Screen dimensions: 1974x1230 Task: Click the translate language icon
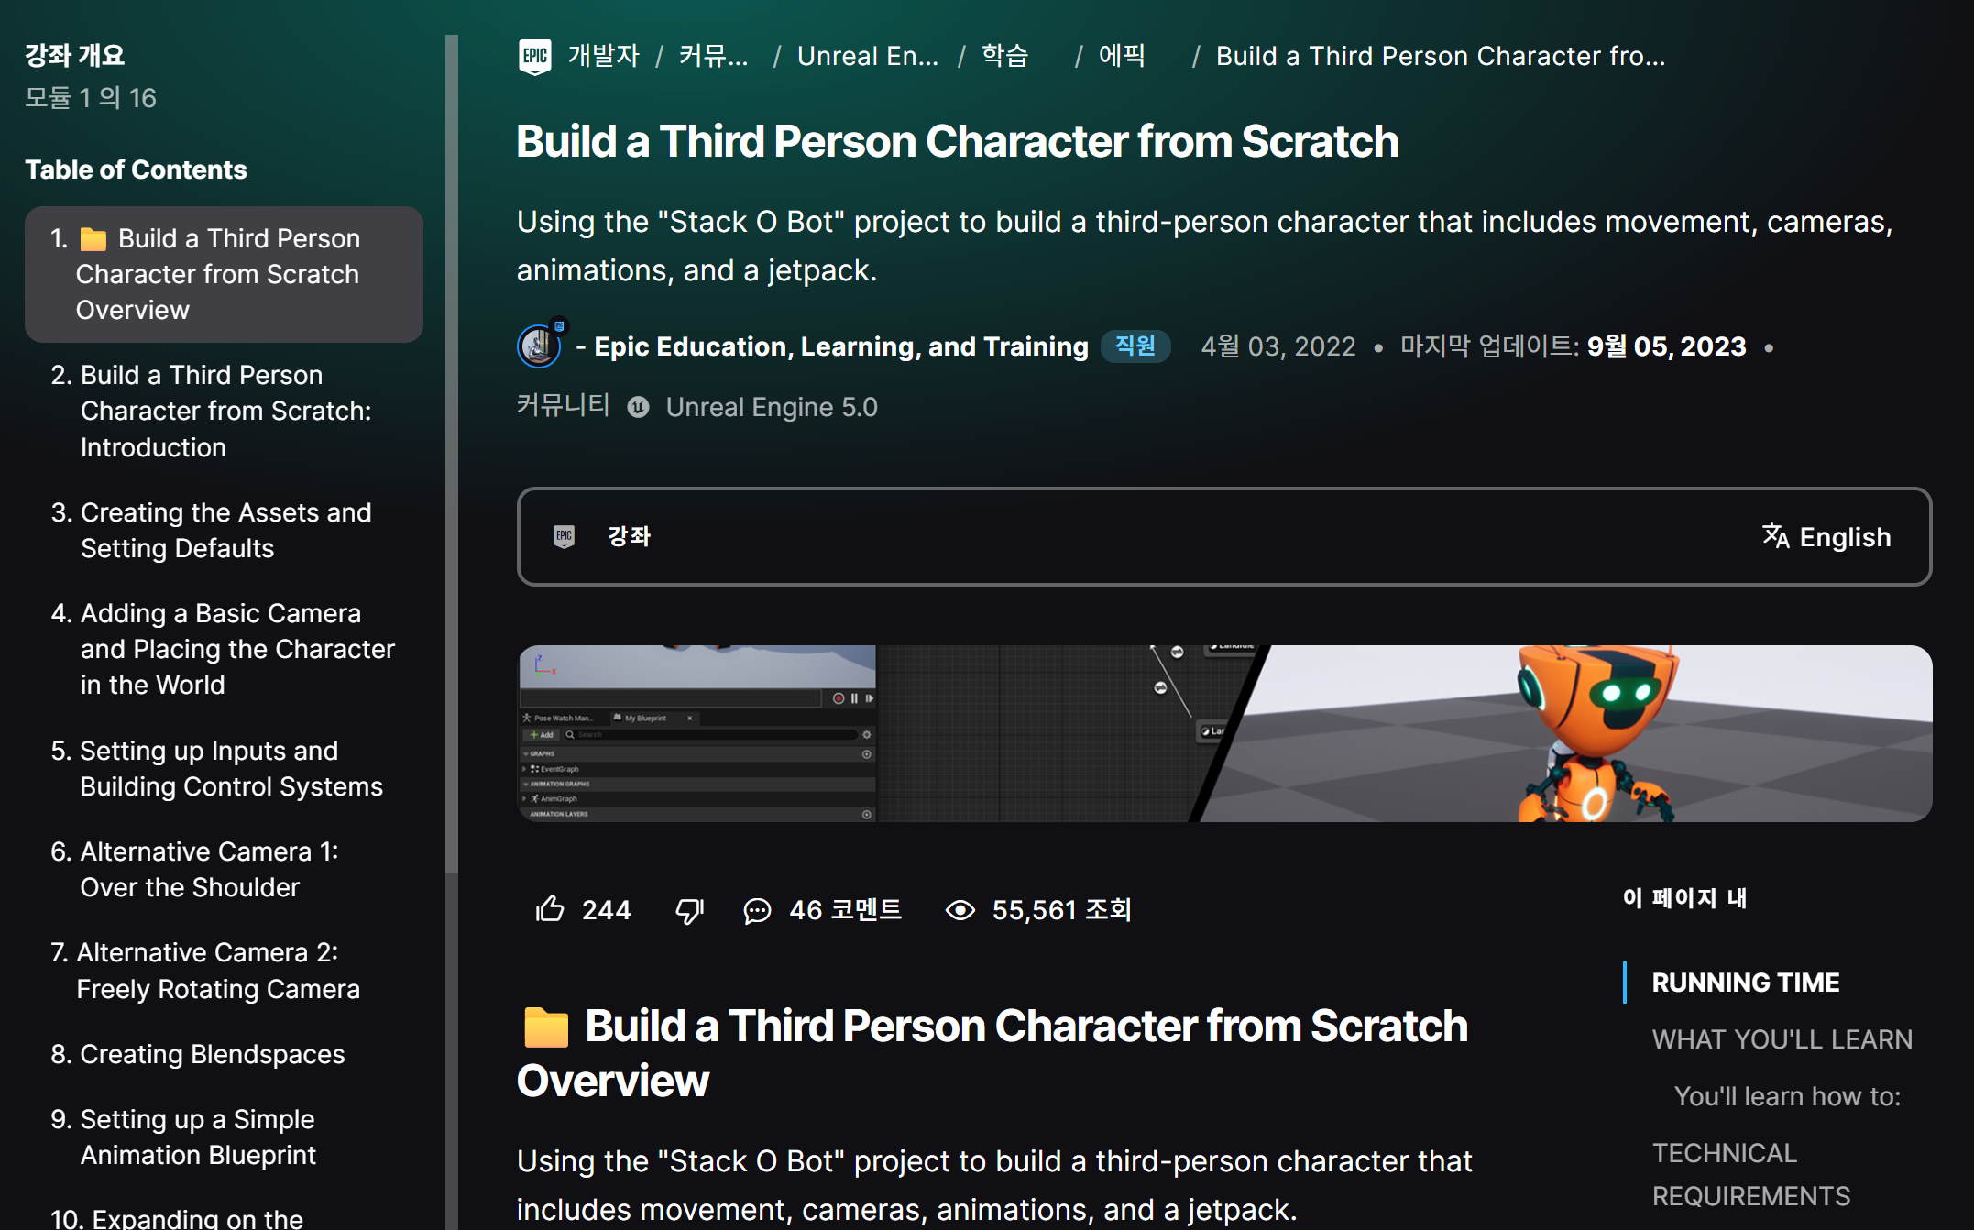pyautogui.click(x=1775, y=536)
